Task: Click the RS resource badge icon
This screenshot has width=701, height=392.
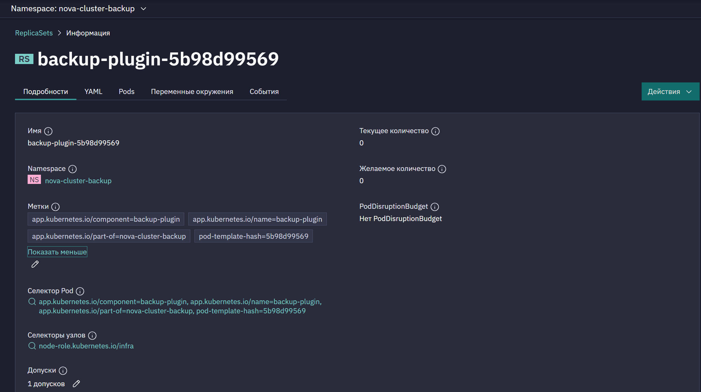Action: [24, 59]
